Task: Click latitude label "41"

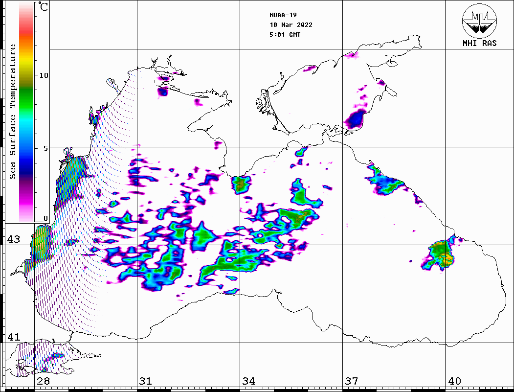Action: [x=14, y=337]
